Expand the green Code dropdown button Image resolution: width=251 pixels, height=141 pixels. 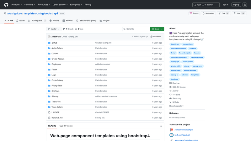point(157,29)
